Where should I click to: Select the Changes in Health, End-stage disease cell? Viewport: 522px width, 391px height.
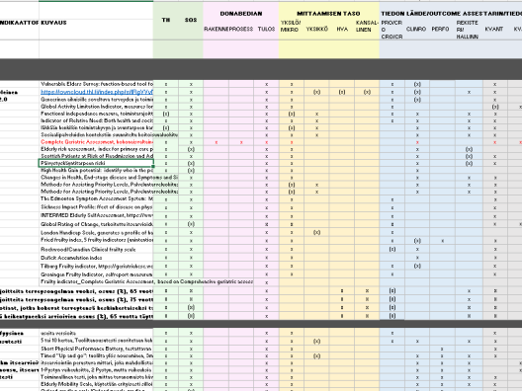click(96, 178)
